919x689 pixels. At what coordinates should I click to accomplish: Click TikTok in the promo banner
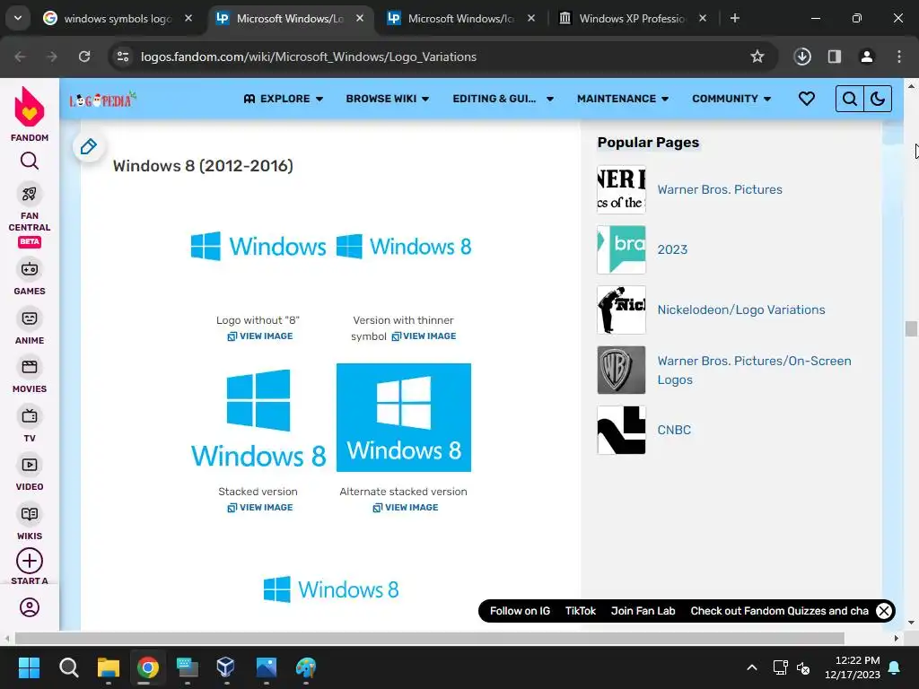click(x=581, y=611)
